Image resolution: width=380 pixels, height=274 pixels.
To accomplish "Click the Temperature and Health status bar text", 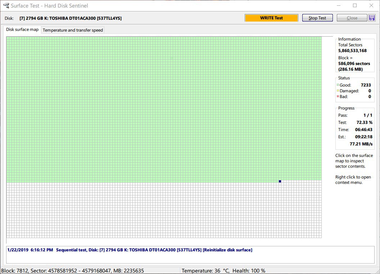I will click(x=223, y=271).
